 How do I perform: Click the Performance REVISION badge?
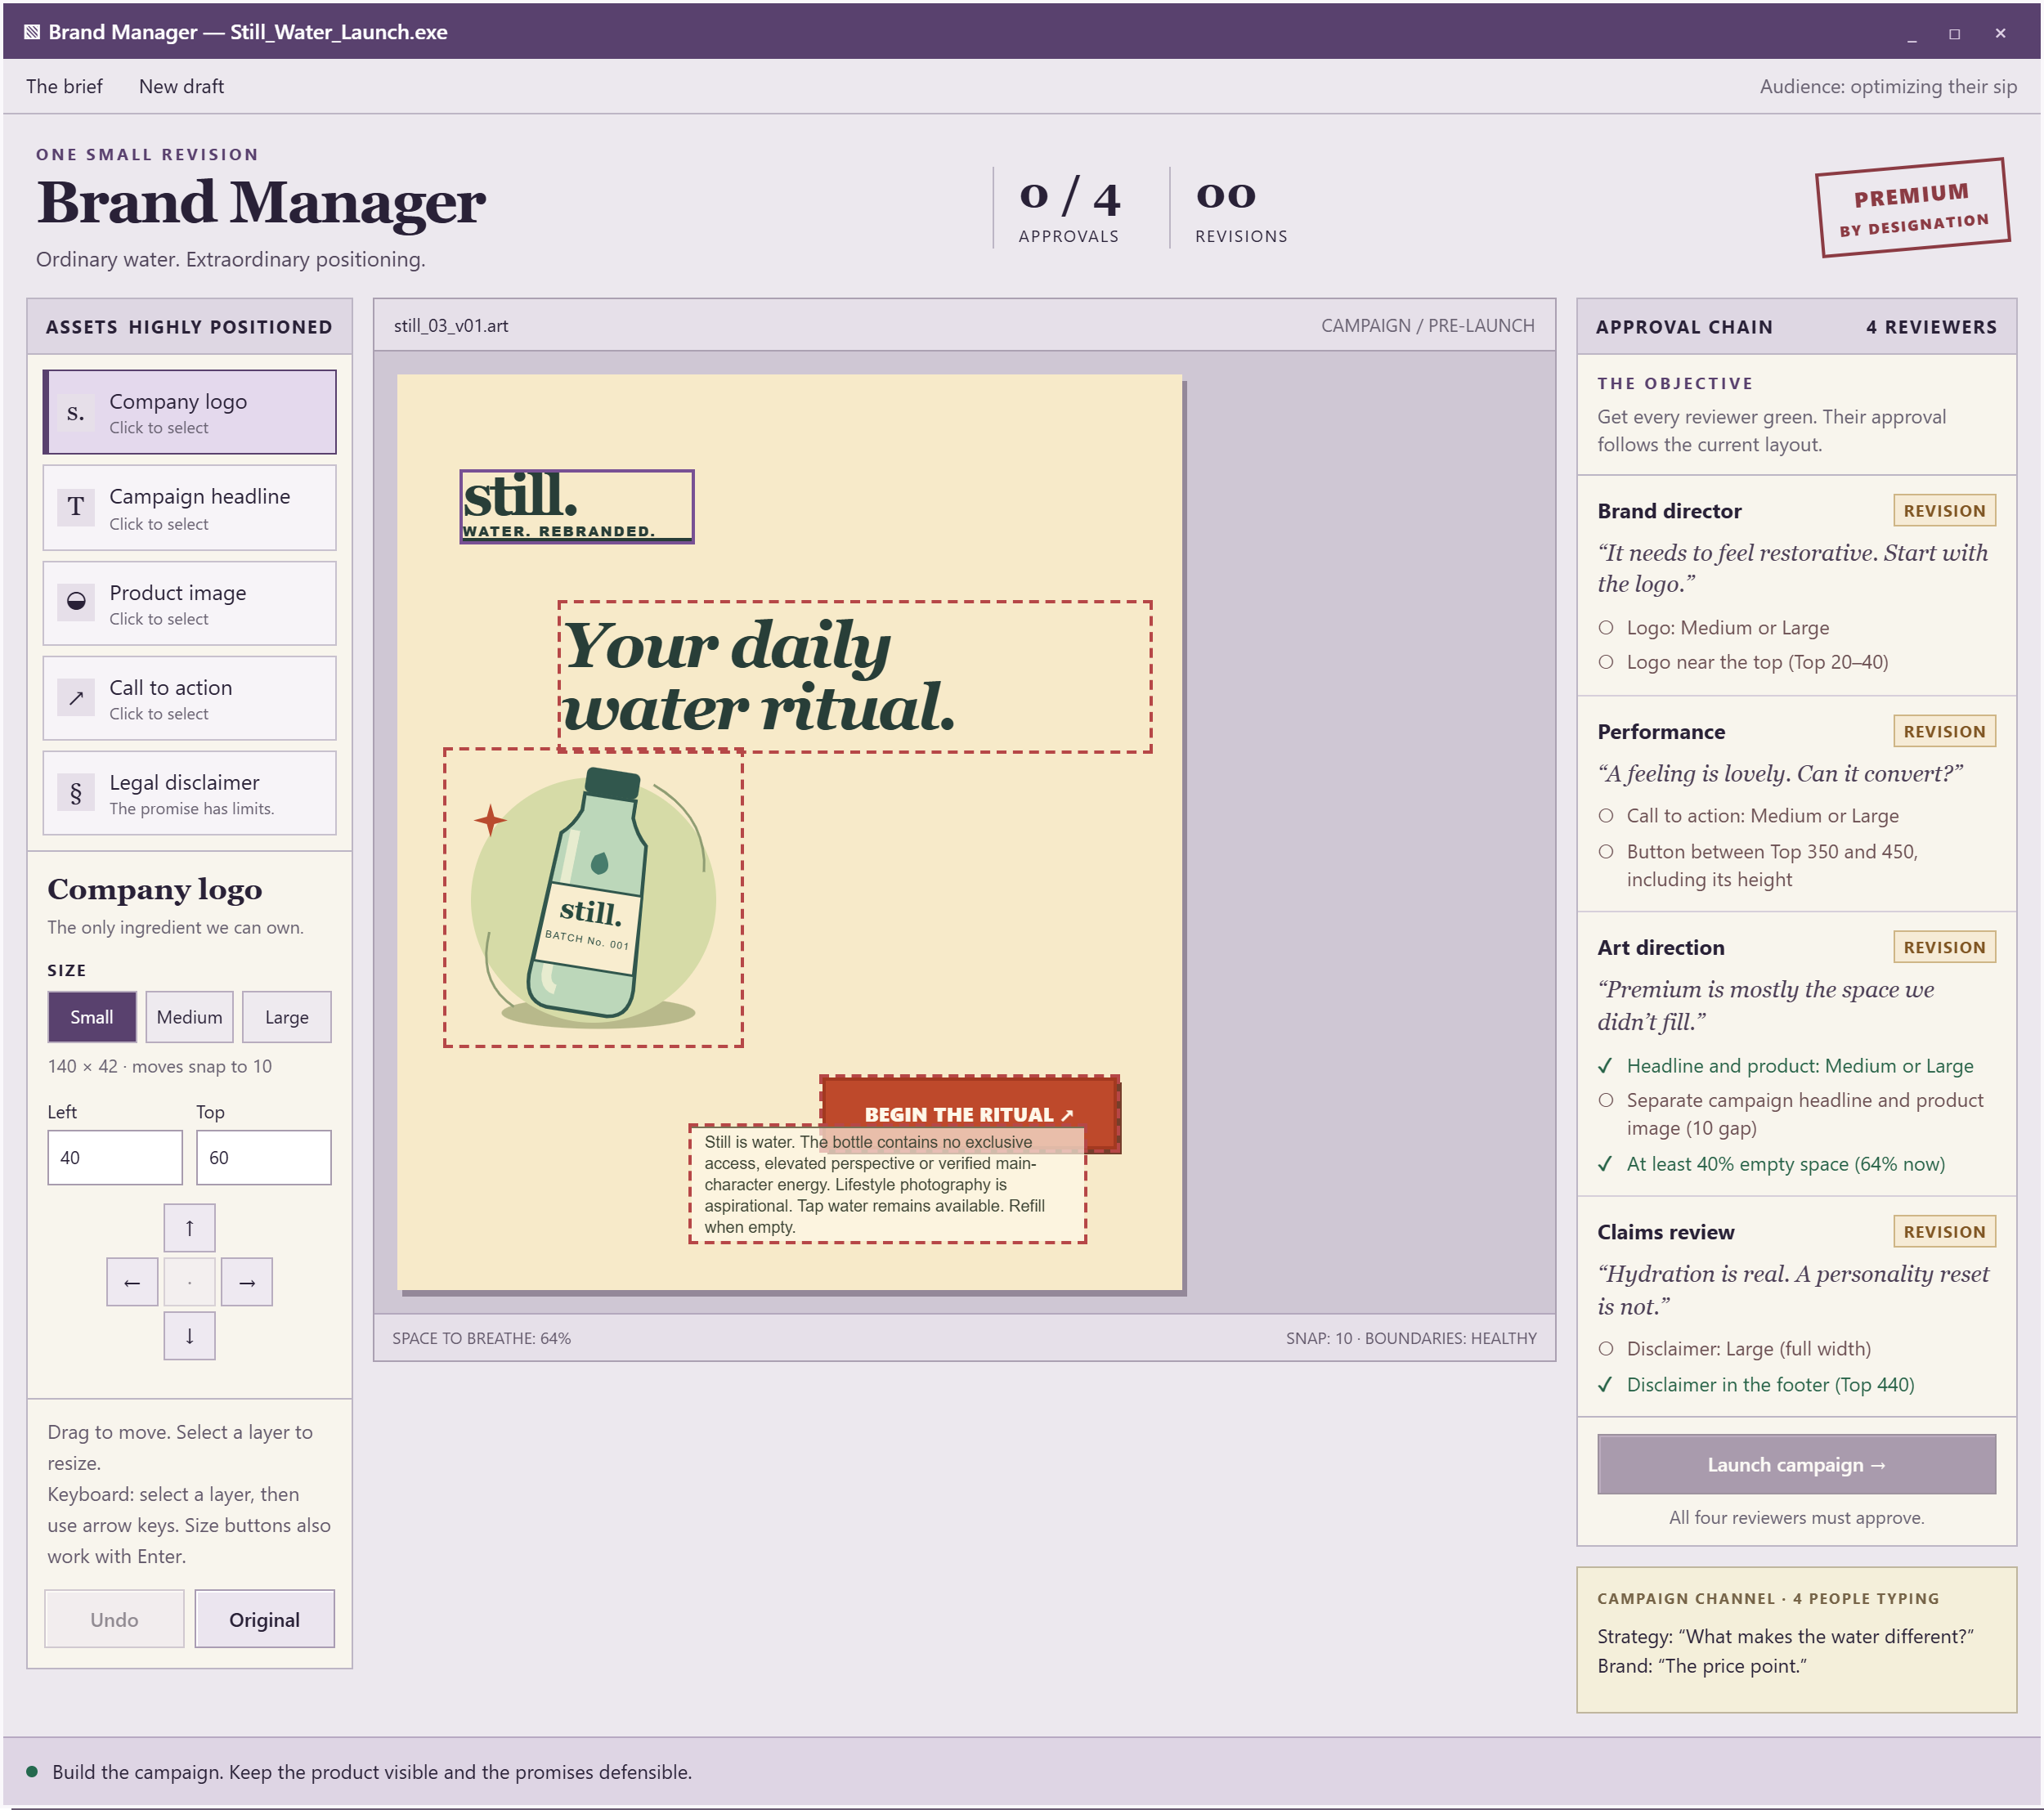tap(1944, 732)
